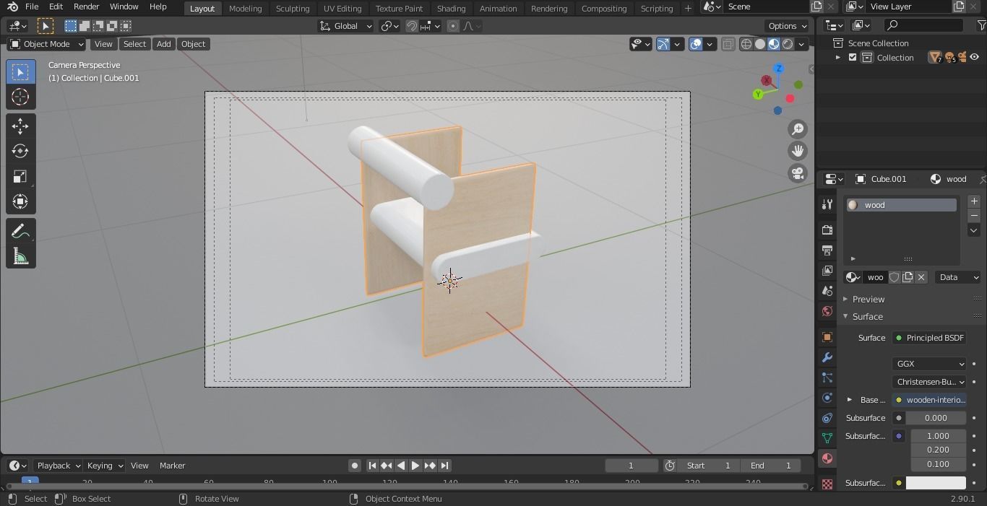Viewport: 987px width, 506px height.
Task: Open the viewport Add menu
Action: (x=163, y=44)
